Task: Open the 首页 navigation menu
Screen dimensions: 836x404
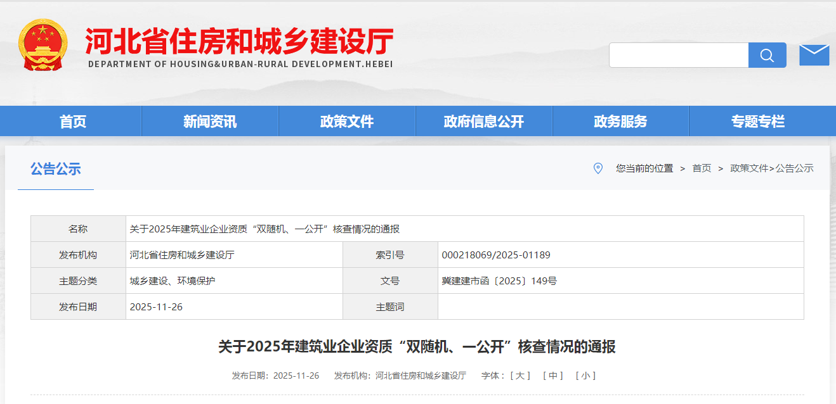Action: pos(73,122)
